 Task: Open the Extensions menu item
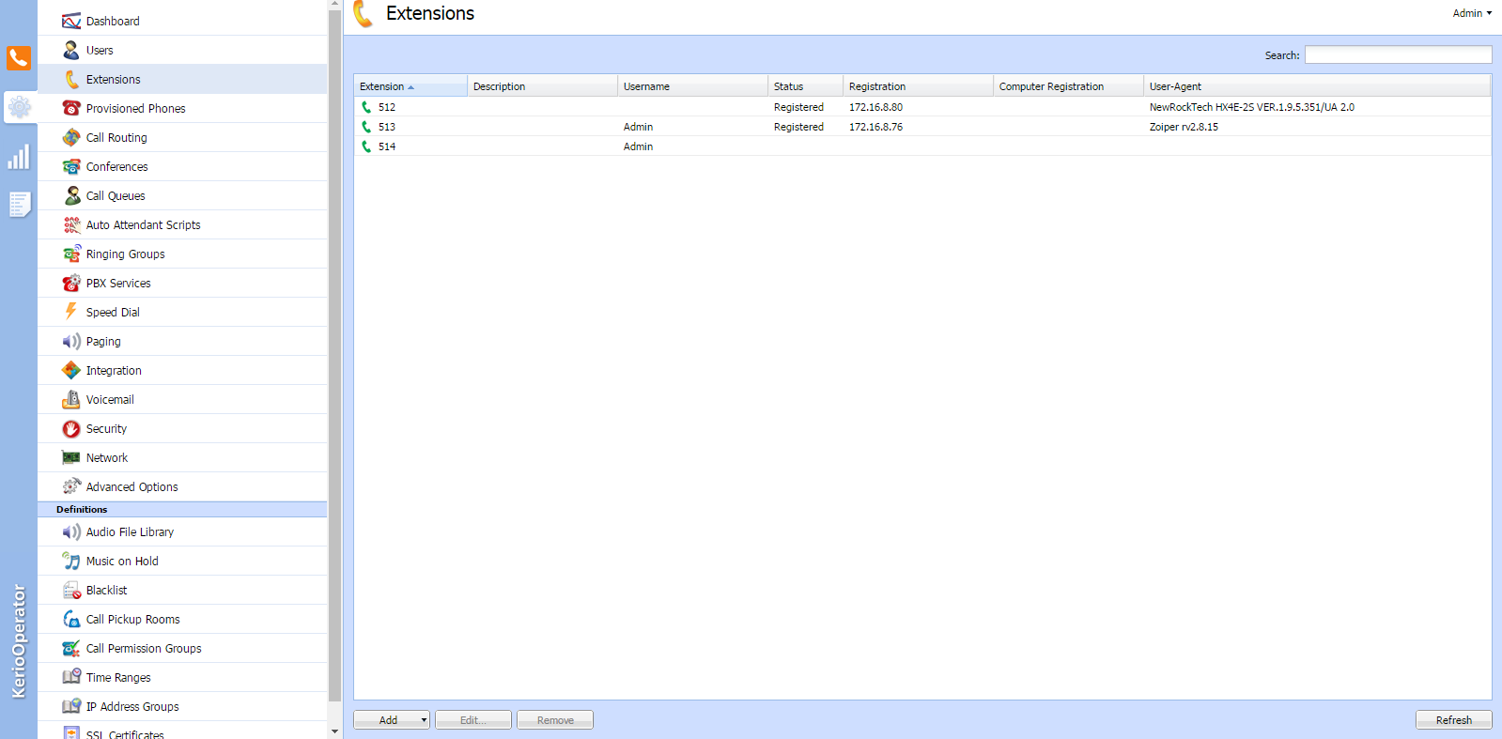182,79
